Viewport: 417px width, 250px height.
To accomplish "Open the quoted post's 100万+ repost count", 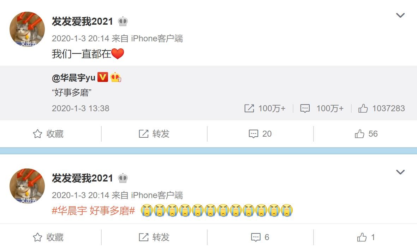I will click(265, 108).
